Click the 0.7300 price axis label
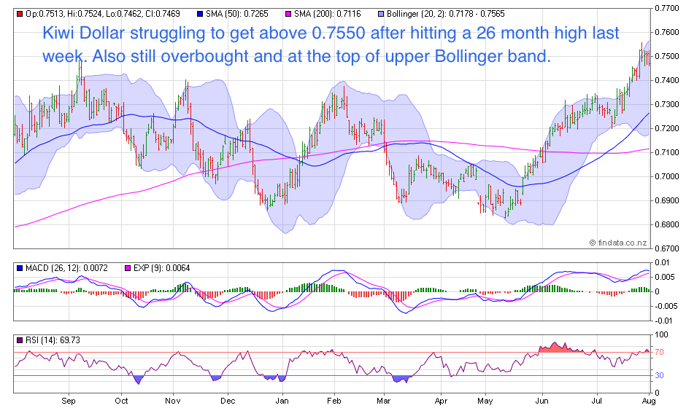 pyautogui.click(x=667, y=104)
